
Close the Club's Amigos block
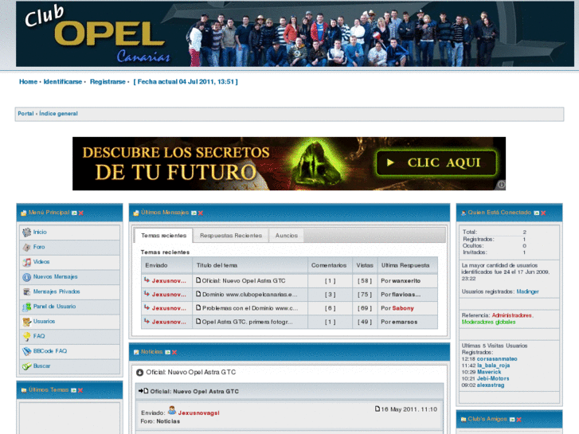518,420
